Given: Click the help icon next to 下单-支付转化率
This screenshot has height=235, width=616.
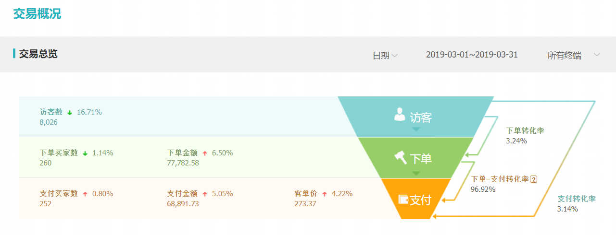Looking at the screenshot, I should pyautogui.click(x=533, y=179).
